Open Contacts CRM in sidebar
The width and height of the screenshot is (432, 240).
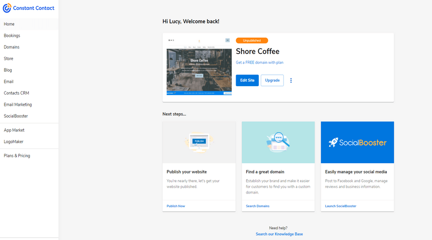point(29,93)
